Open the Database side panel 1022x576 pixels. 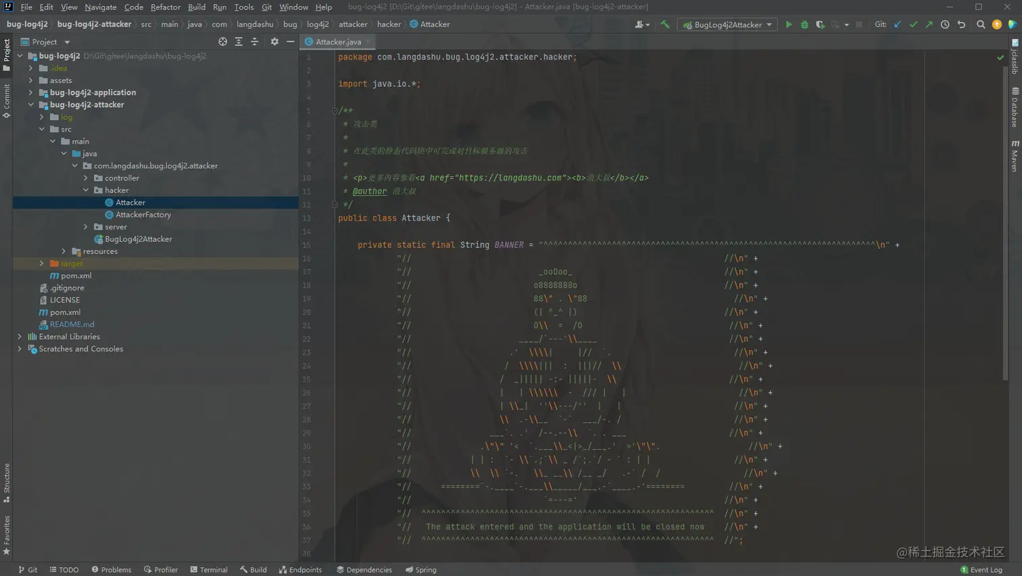coord(1015,107)
